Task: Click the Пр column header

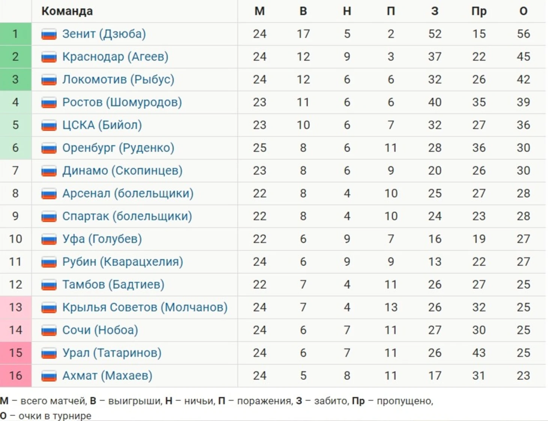Action: (x=479, y=11)
